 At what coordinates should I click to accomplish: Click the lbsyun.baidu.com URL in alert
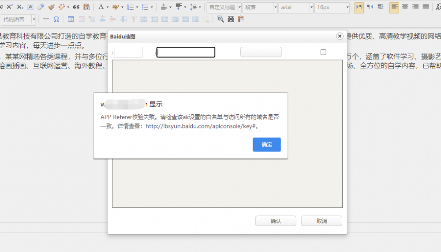point(200,126)
